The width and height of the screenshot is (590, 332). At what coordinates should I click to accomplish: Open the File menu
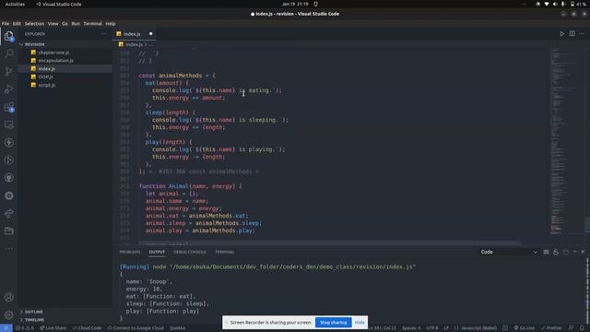coord(6,23)
